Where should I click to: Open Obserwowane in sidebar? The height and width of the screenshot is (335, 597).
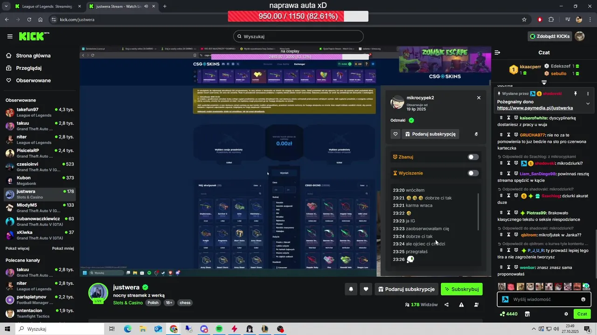pos(28,80)
